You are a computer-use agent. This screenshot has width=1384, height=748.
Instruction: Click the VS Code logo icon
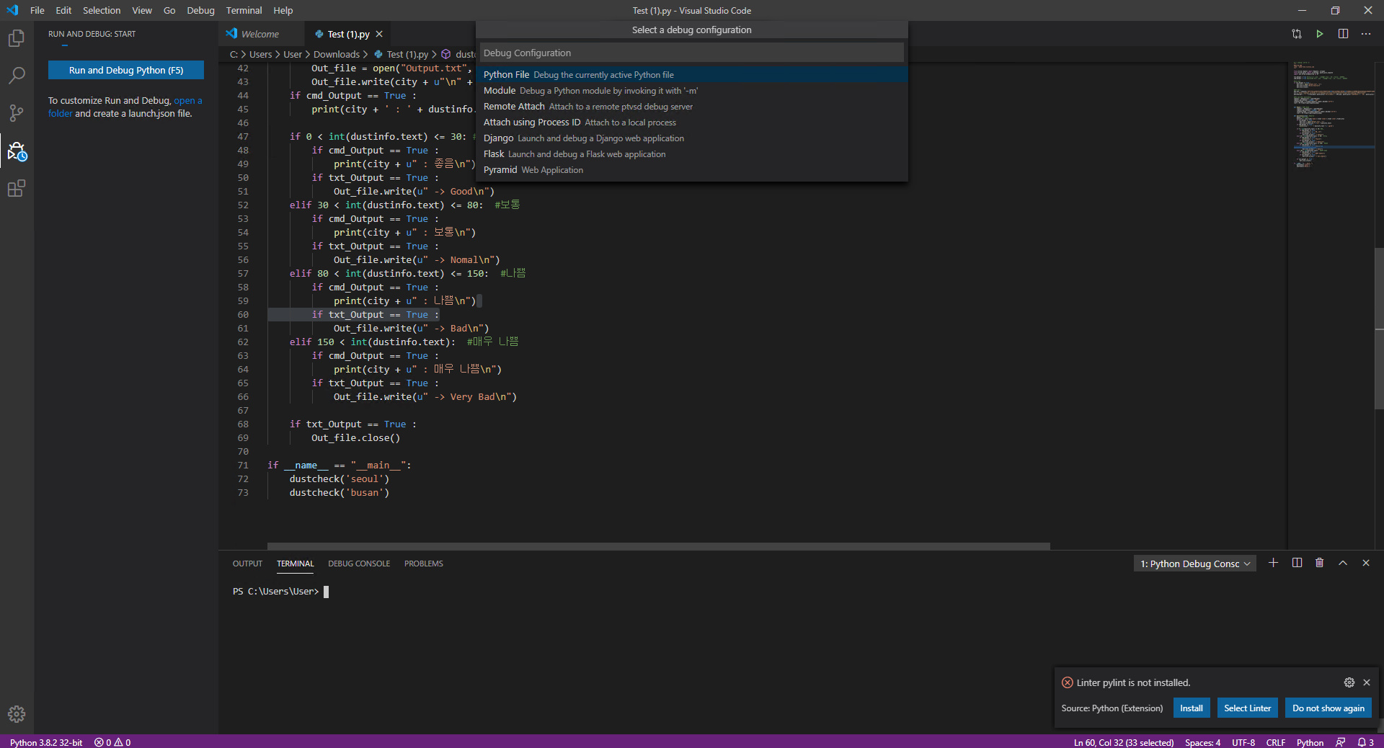coord(12,10)
